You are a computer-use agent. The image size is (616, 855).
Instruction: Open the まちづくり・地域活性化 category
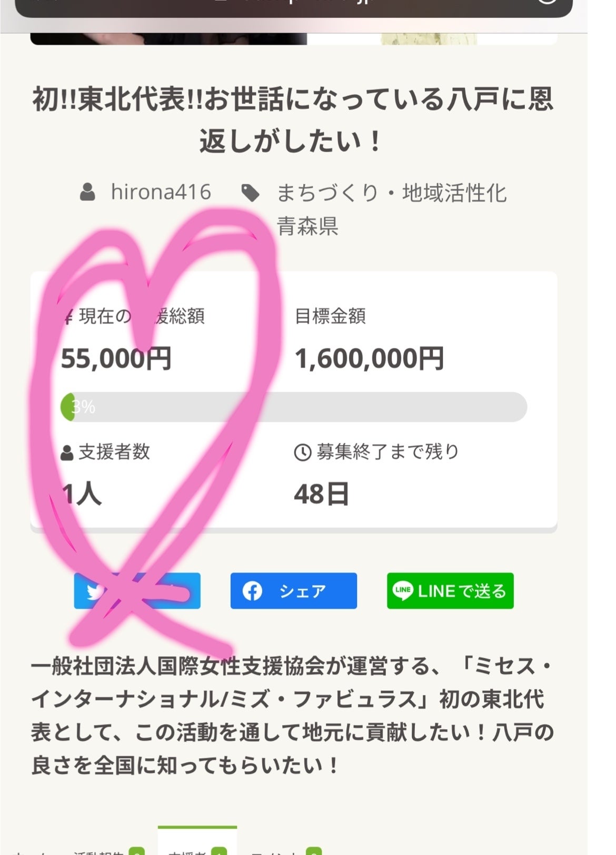[391, 193]
